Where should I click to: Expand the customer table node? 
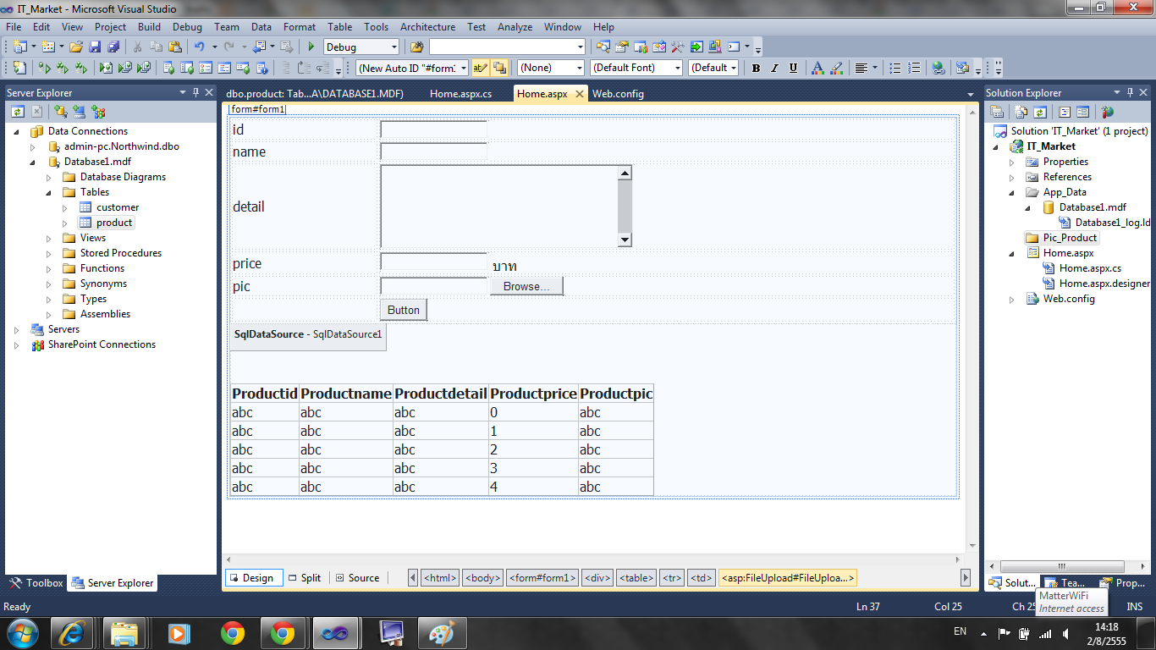tap(65, 207)
